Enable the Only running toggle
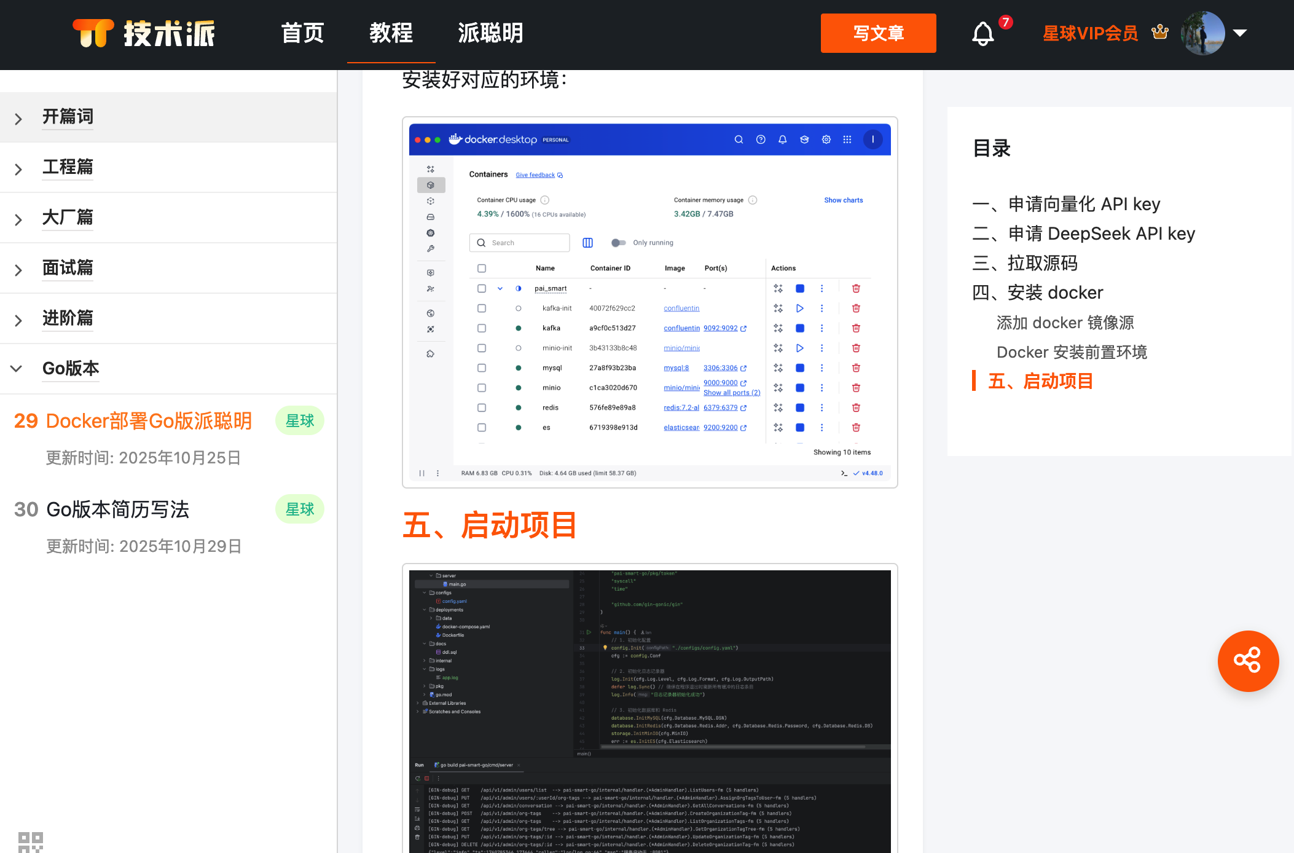The image size is (1294, 853). (x=618, y=242)
